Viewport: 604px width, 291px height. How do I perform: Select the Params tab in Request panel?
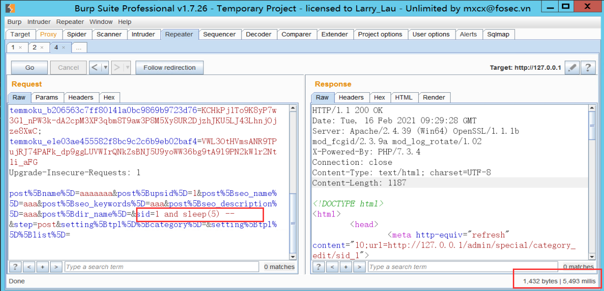[x=47, y=97]
